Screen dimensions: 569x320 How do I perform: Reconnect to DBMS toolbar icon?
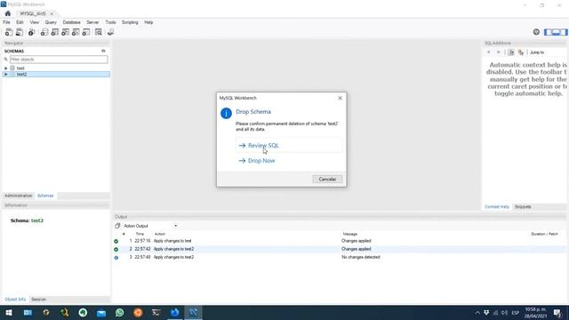tap(110, 32)
